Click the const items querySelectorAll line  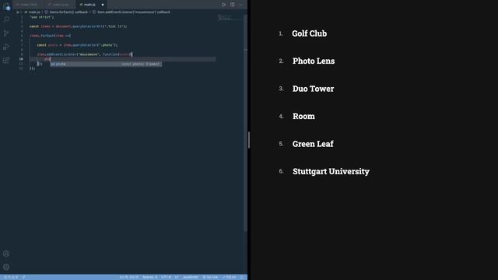point(78,26)
